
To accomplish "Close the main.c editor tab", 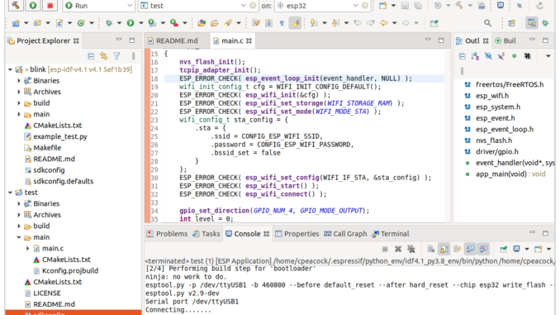I will [249, 41].
